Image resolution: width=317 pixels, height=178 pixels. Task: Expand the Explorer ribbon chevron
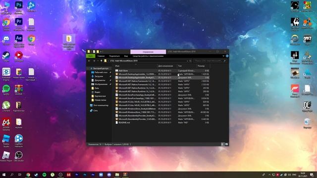(223, 56)
